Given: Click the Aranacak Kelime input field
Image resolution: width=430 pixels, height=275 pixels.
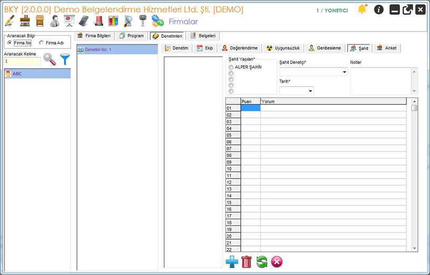Looking at the screenshot, I should click(x=23, y=61).
